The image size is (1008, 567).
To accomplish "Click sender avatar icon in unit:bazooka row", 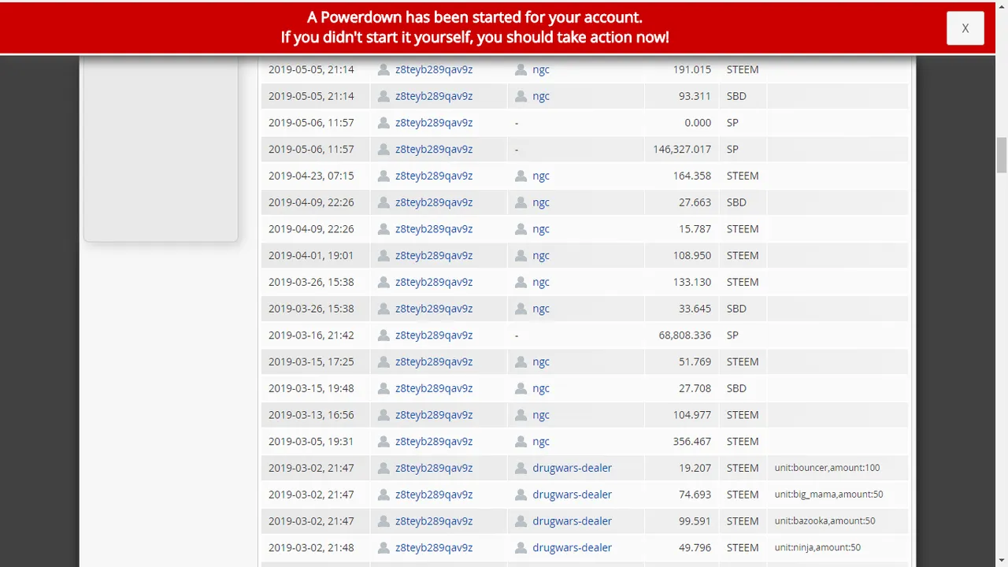I will 384,521.
